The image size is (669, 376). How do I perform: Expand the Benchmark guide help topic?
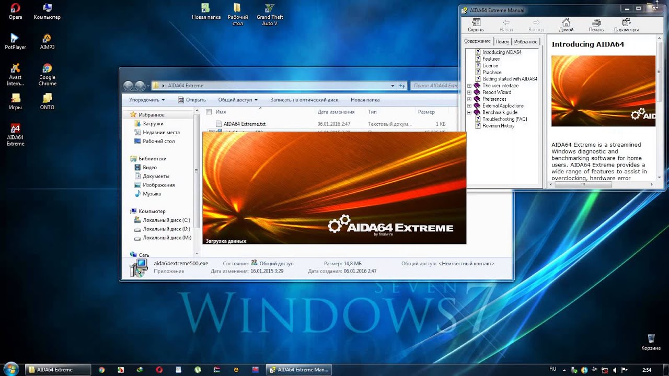pos(469,112)
